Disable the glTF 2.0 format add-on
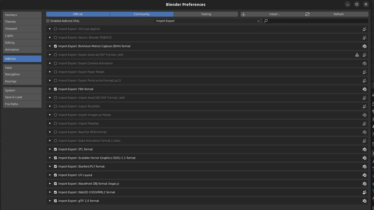The width and height of the screenshot is (374, 210). click(55, 201)
